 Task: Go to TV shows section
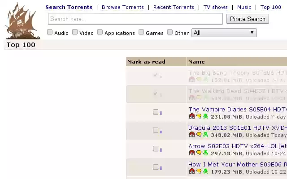pyautogui.click(x=216, y=7)
